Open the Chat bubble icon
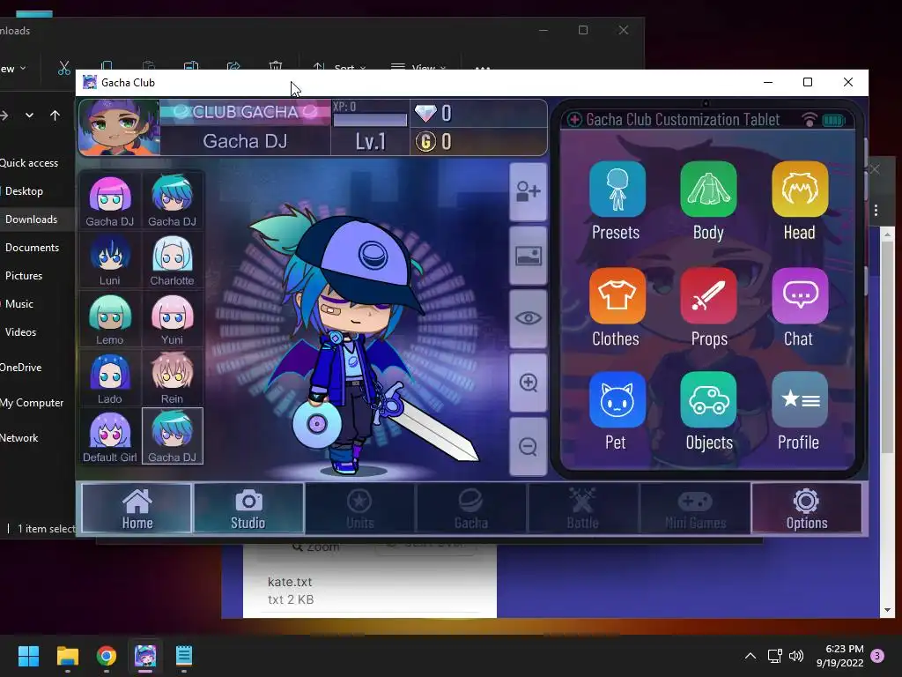 (800, 295)
